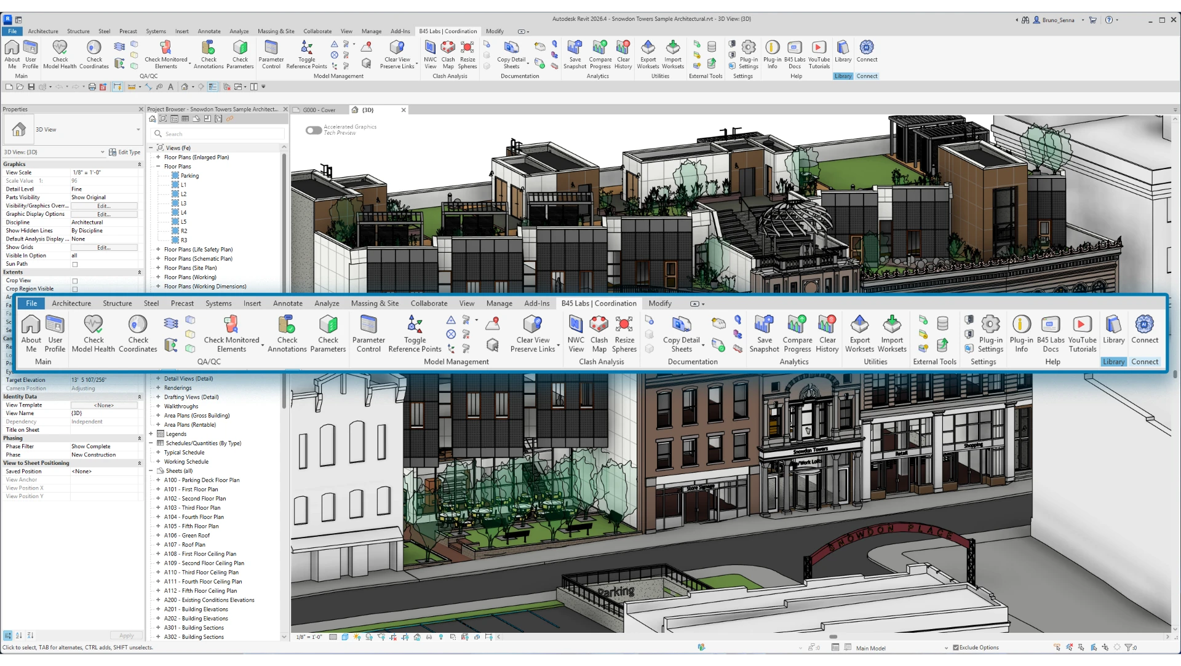The width and height of the screenshot is (1181, 666).
Task: Click Edit for Graphic Display Options
Action: pos(104,215)
